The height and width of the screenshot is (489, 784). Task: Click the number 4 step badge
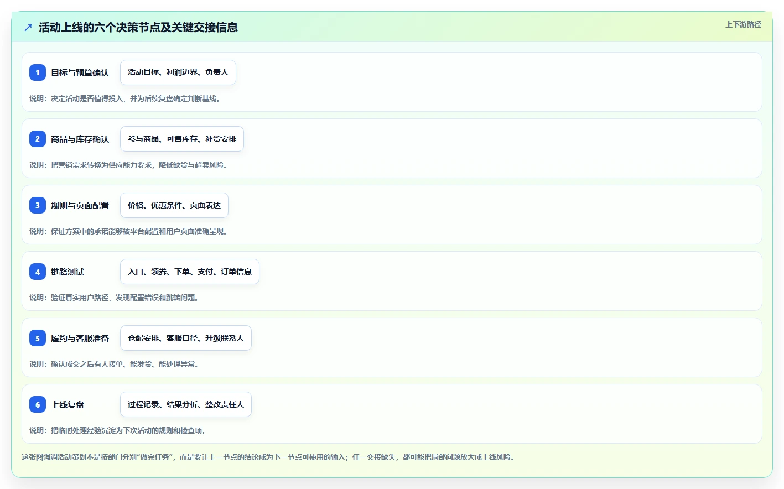coord(38,272)
